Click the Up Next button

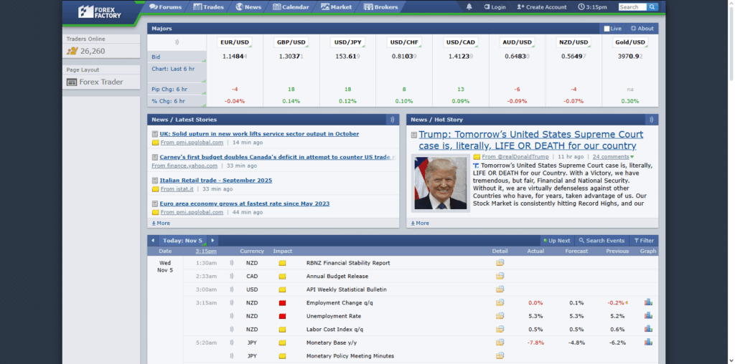557,241
